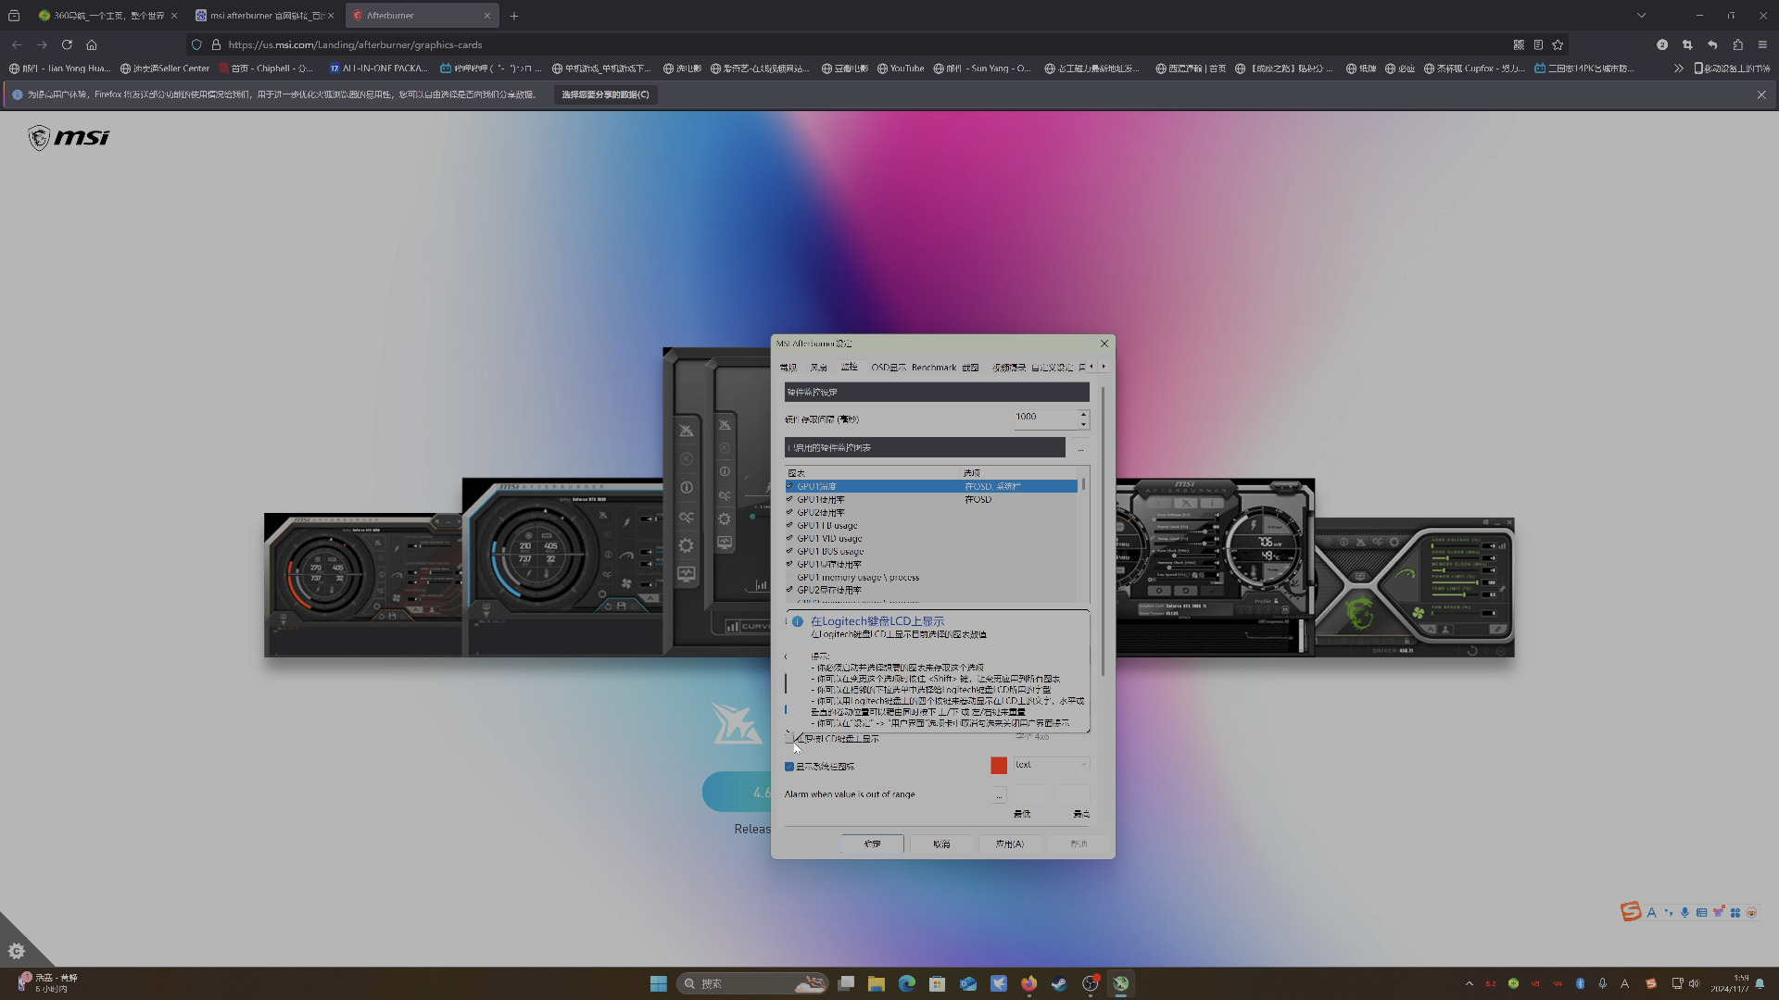Click the 选择您要分享的数据(C) notification button
This screenshot has width=1779, height=1000.
pos(605,94)
